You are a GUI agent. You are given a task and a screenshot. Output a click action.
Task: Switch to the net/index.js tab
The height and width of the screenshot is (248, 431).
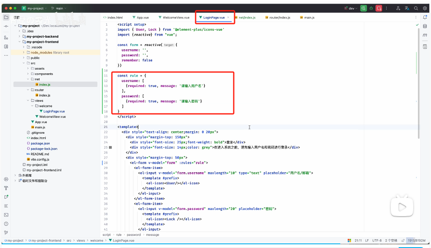pyautogui.click(x=245, y=17)
